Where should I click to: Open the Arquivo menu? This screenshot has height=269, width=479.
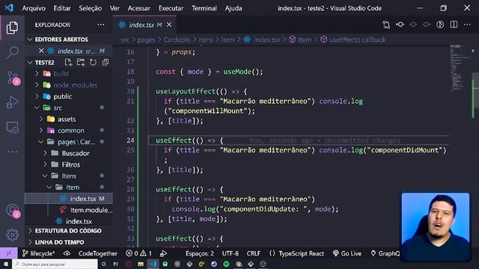click(x=34, y=8)
